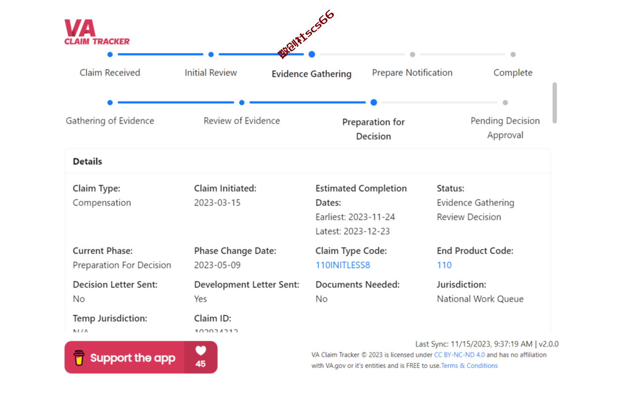
Task: Click the Complete step dot
Action: tap(513, 54)
